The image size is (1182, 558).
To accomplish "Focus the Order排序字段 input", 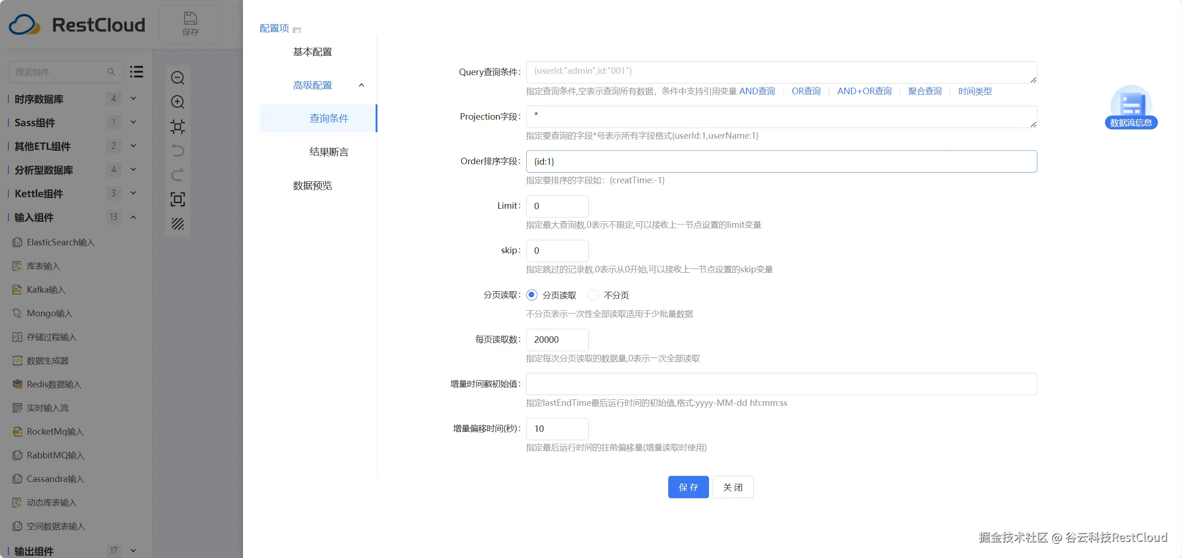I will point(781,161).
